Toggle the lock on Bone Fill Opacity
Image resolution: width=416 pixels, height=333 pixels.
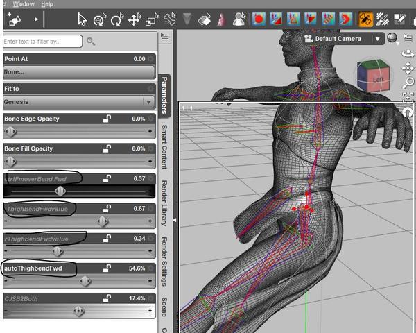point(107,148)
